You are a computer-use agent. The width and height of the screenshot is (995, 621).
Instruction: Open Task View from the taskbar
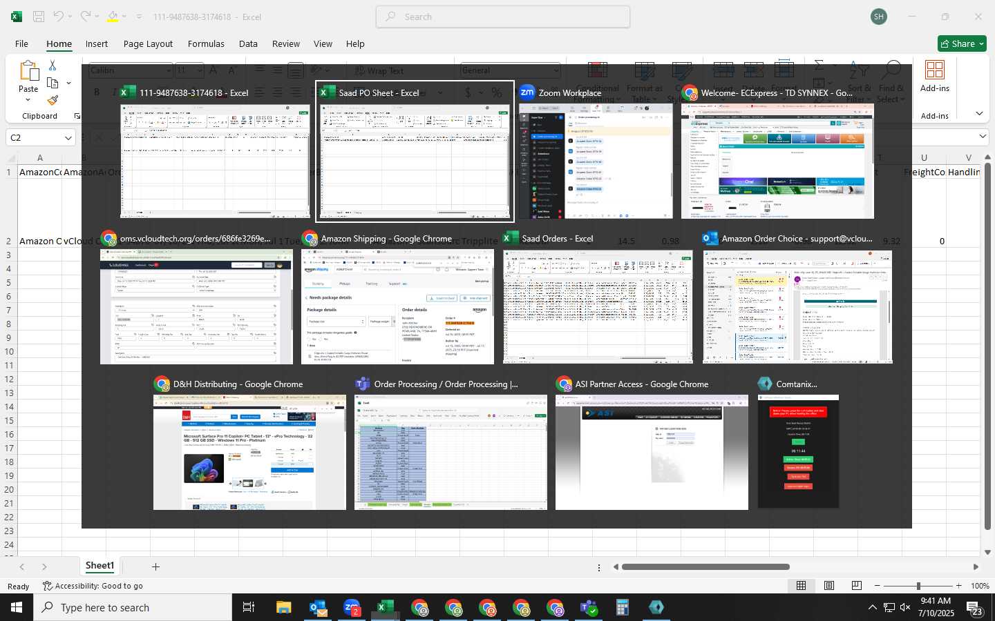tap(248, 607)
